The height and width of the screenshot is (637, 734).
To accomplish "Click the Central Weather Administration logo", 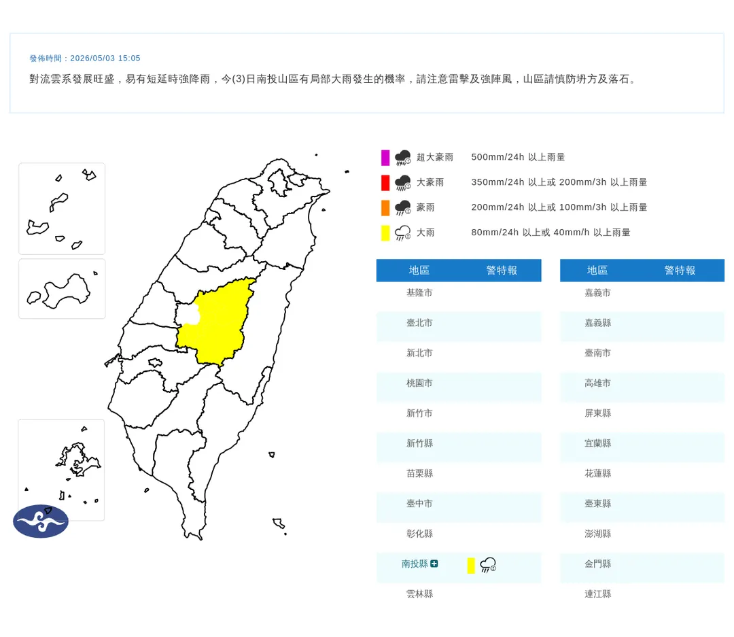I will pos(41,521).
